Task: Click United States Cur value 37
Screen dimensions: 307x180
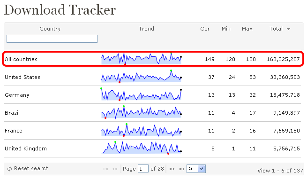Action: click(x=211, y=77)
